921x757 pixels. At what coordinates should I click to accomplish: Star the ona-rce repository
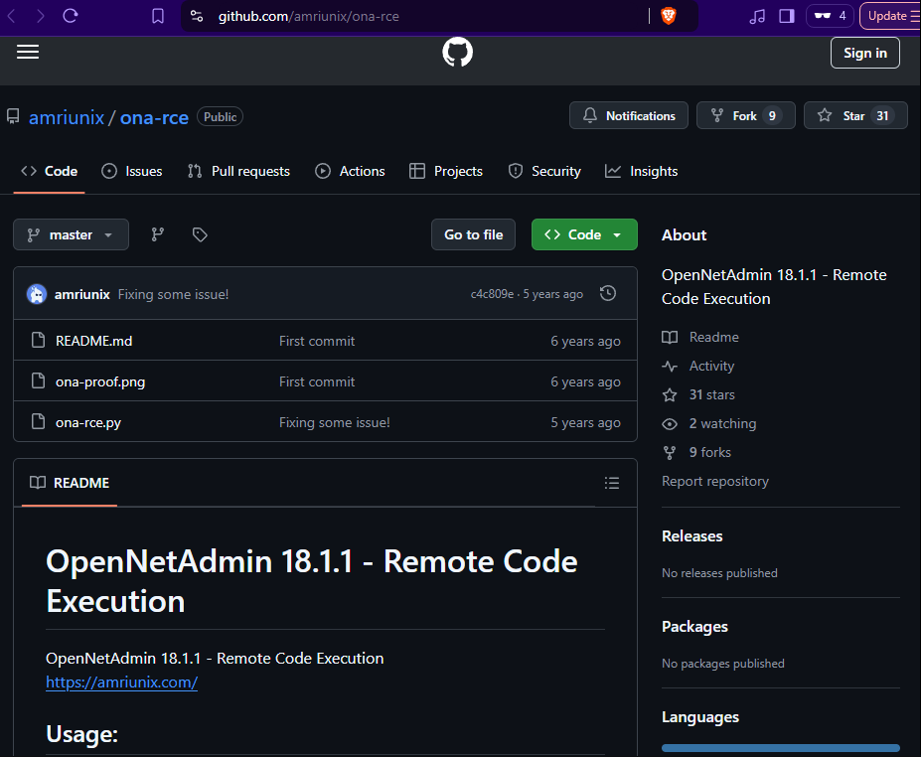(x=854, y=116)
